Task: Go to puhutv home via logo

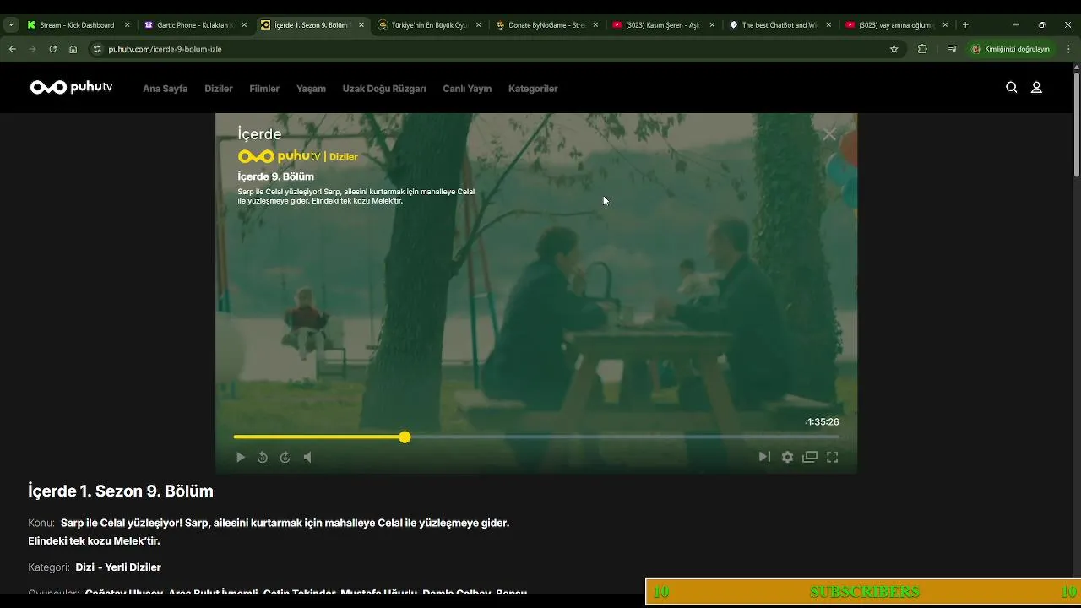Action: (x=71, y=87)
